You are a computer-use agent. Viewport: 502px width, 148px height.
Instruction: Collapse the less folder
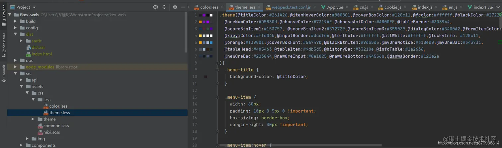(x=33, y=100)
